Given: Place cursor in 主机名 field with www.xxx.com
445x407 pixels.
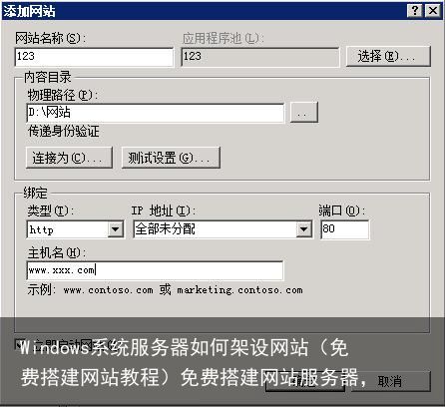Looking at the screenshot, I should coord(155,270).
